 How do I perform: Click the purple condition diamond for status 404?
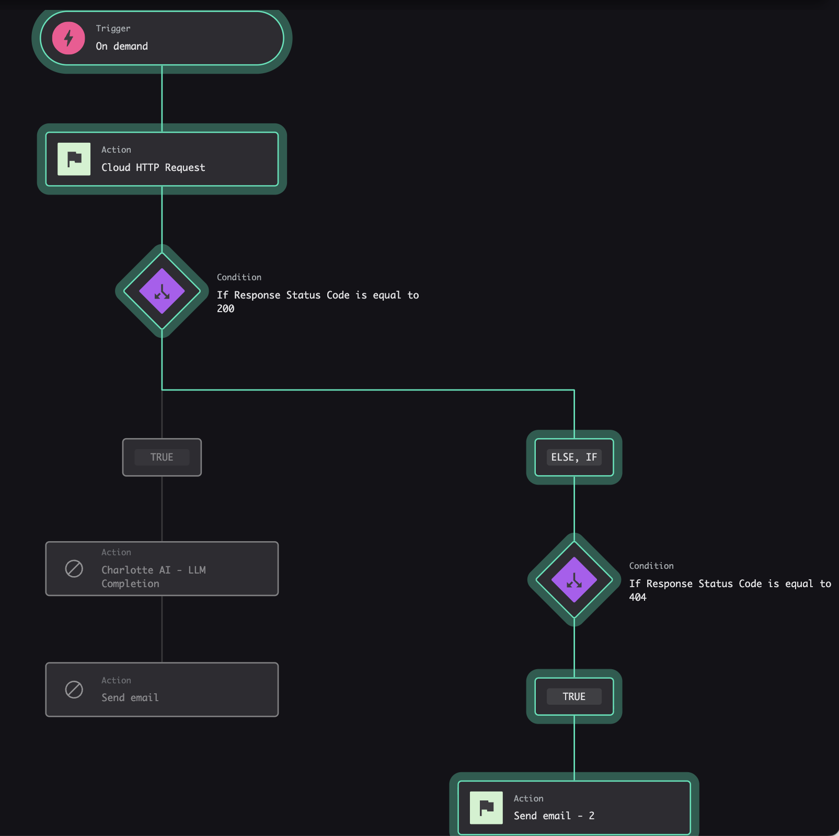tap(573, 580)
